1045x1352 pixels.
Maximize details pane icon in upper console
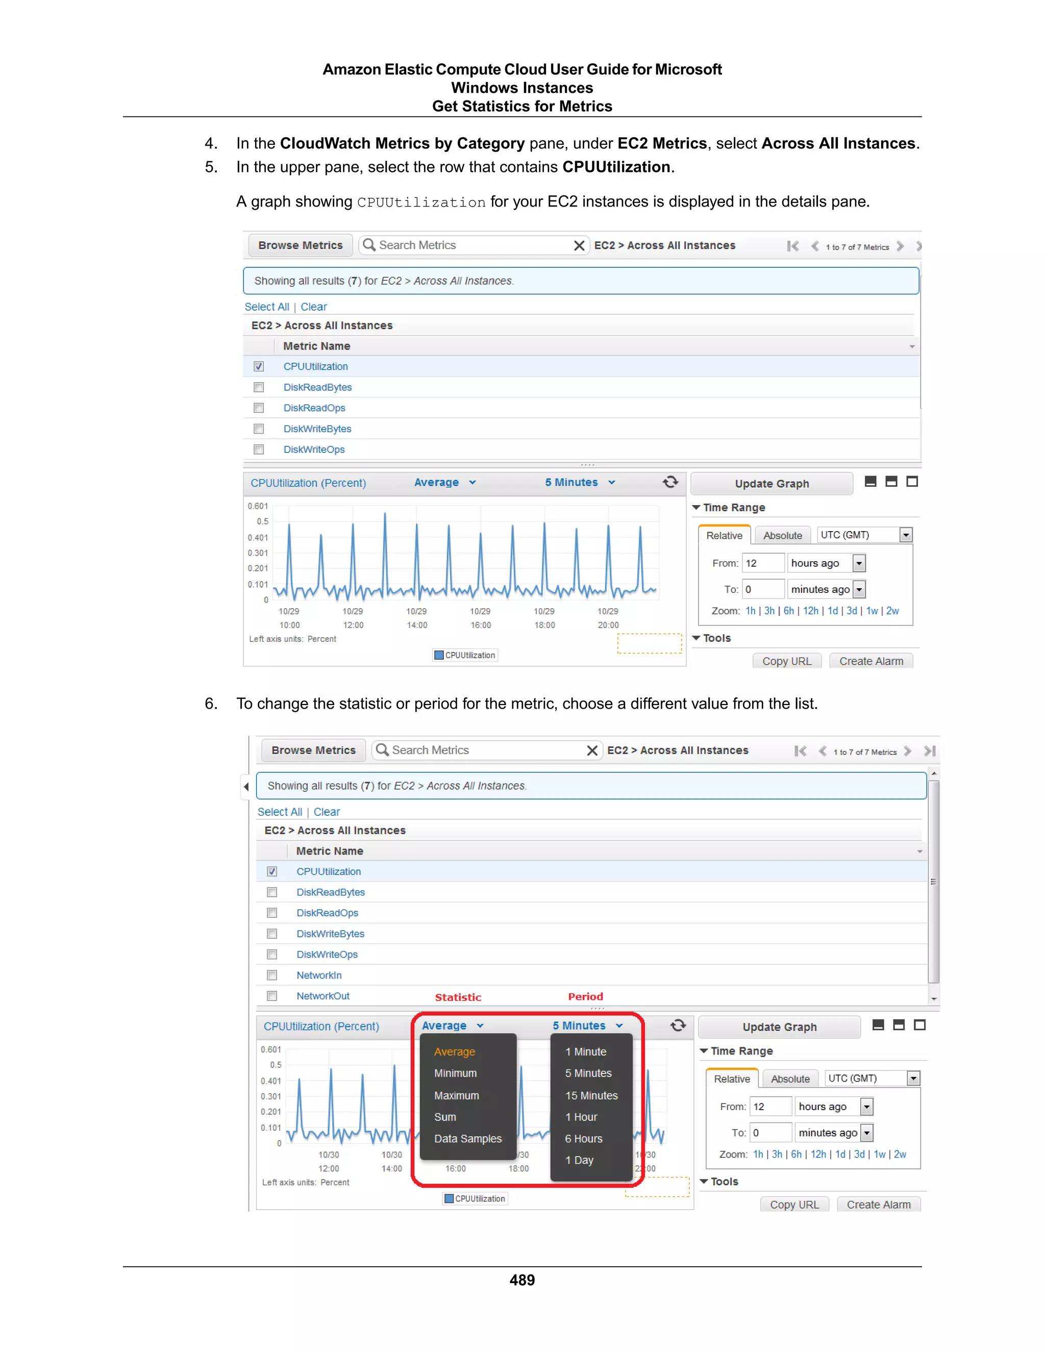tap(912, 481)
